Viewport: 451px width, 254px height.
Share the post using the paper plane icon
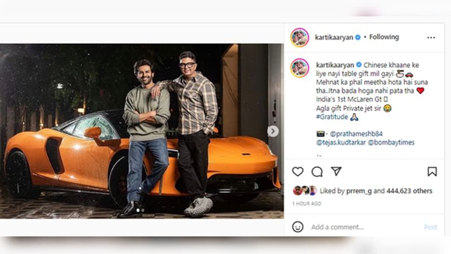point(336,171)
